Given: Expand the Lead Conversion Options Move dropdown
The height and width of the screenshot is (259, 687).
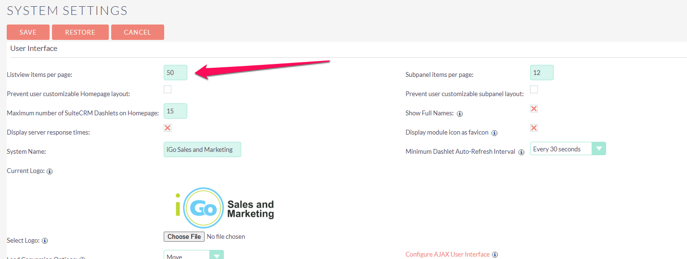Looking at the screenshot, I should coord(194,256).
